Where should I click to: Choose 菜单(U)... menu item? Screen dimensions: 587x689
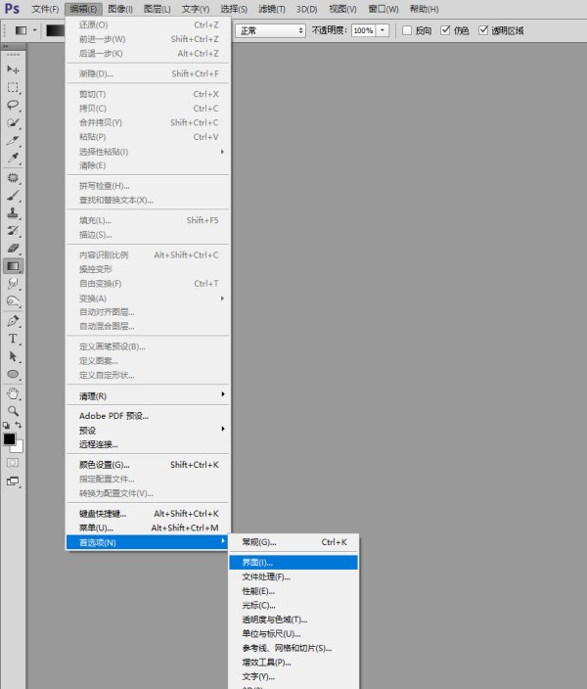pyautogui.click(x=149, y=528)
